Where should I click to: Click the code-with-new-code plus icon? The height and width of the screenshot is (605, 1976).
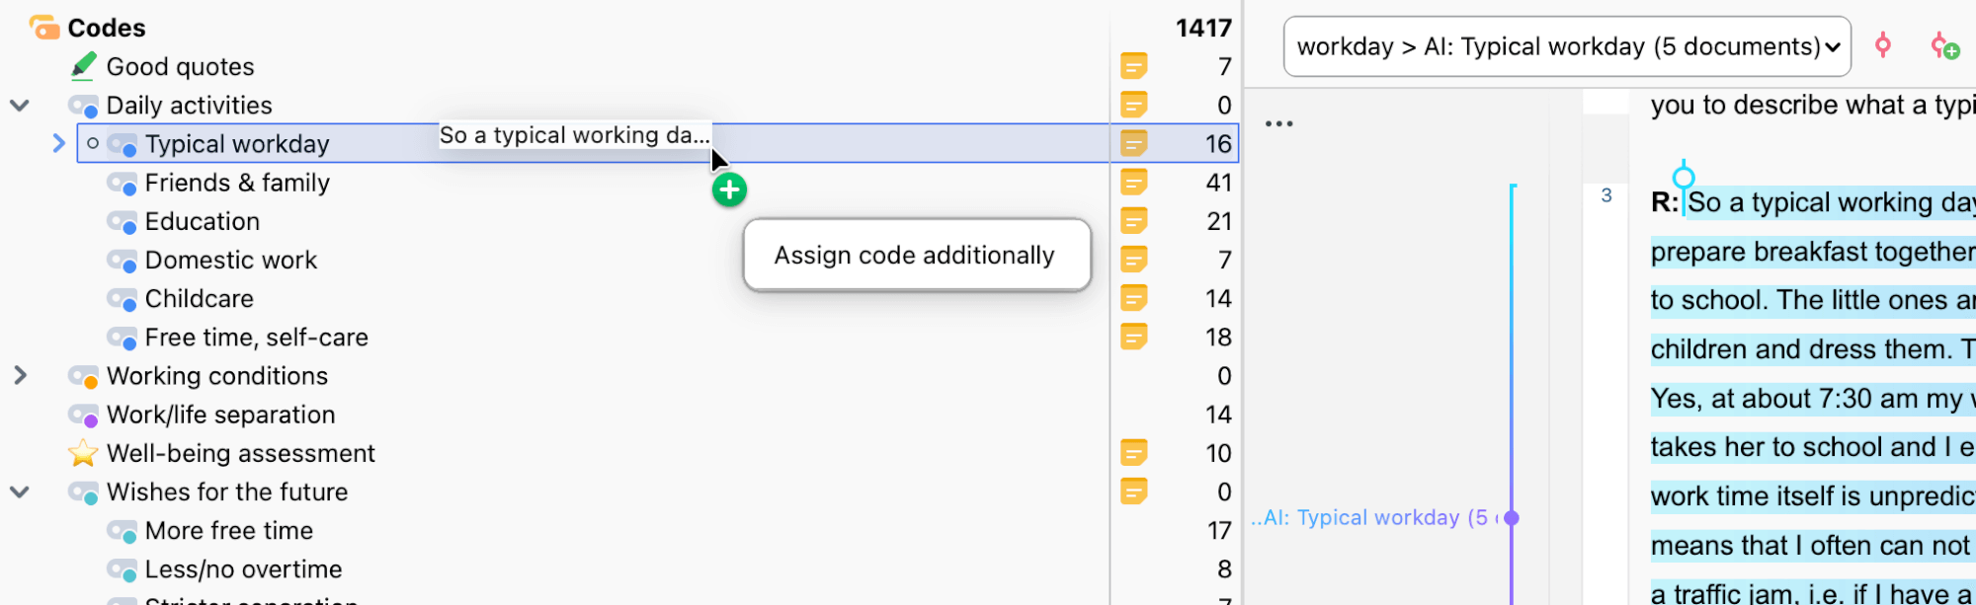click(x=1944, y=46)
